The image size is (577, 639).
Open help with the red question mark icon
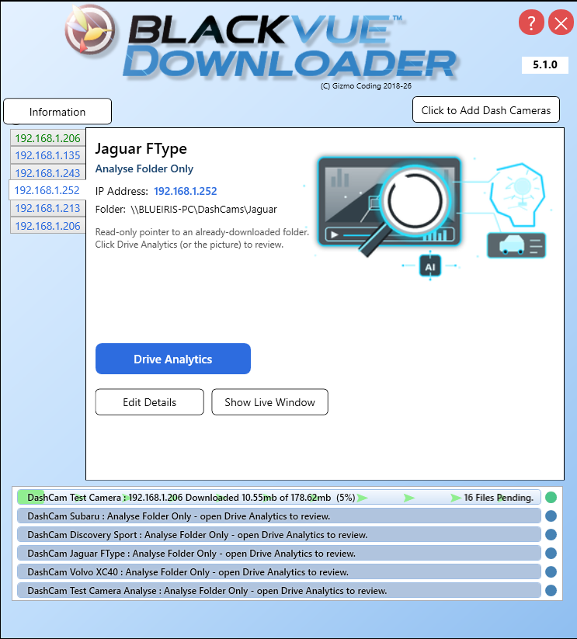point(531,23)
